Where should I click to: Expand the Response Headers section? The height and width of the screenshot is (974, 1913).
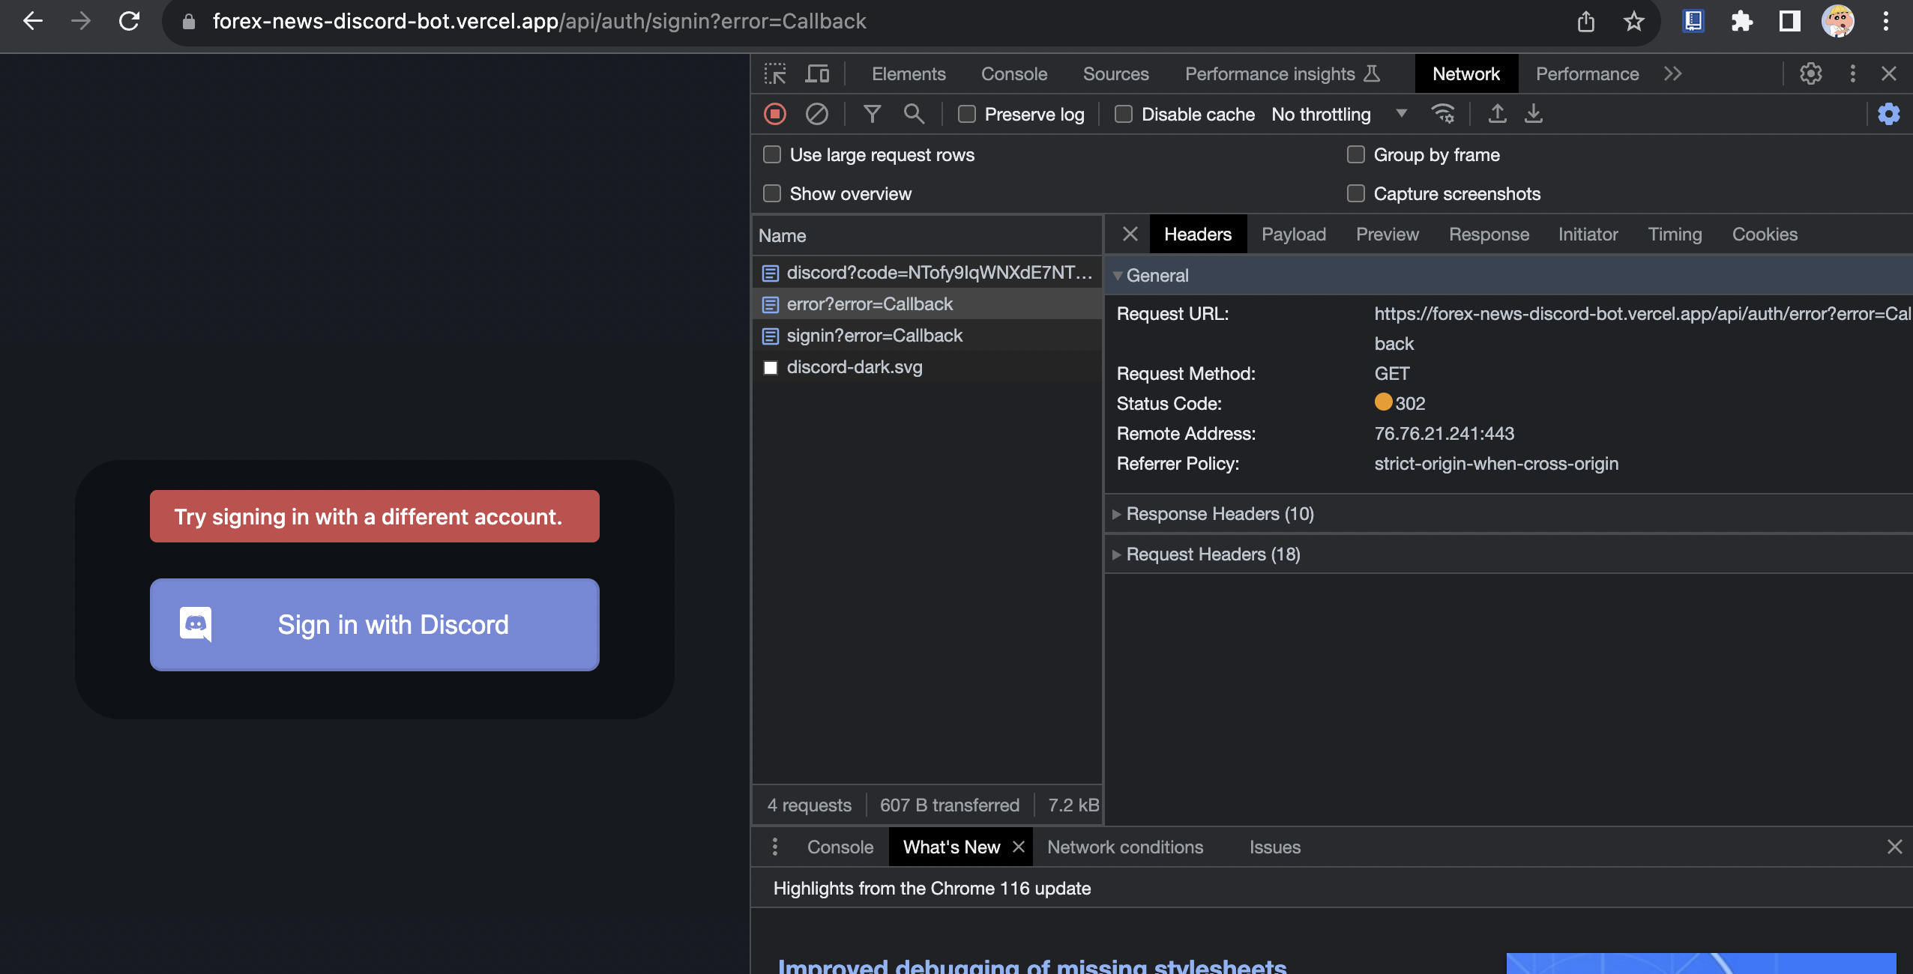pos(1117,514)
